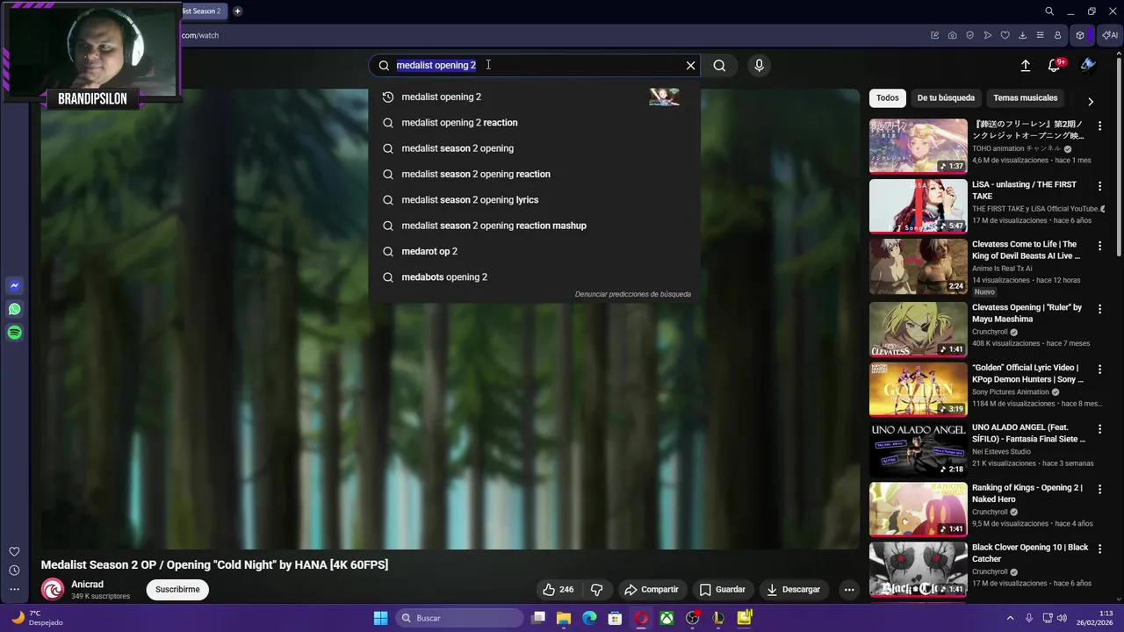Image resolution: width=1124 pixels, height=632 pixels.
Task: Like the video (246 likes)
Action: tap(558, 590)
